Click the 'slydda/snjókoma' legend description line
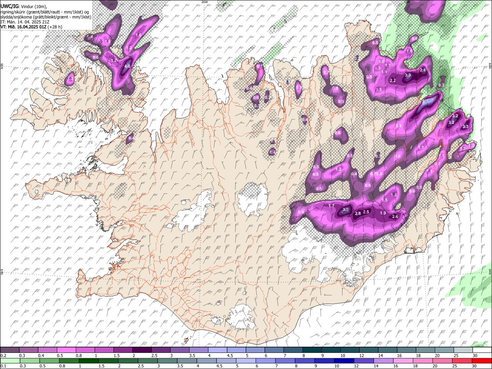The height and width of the screenshot is (369, 492). pos(46,17)
